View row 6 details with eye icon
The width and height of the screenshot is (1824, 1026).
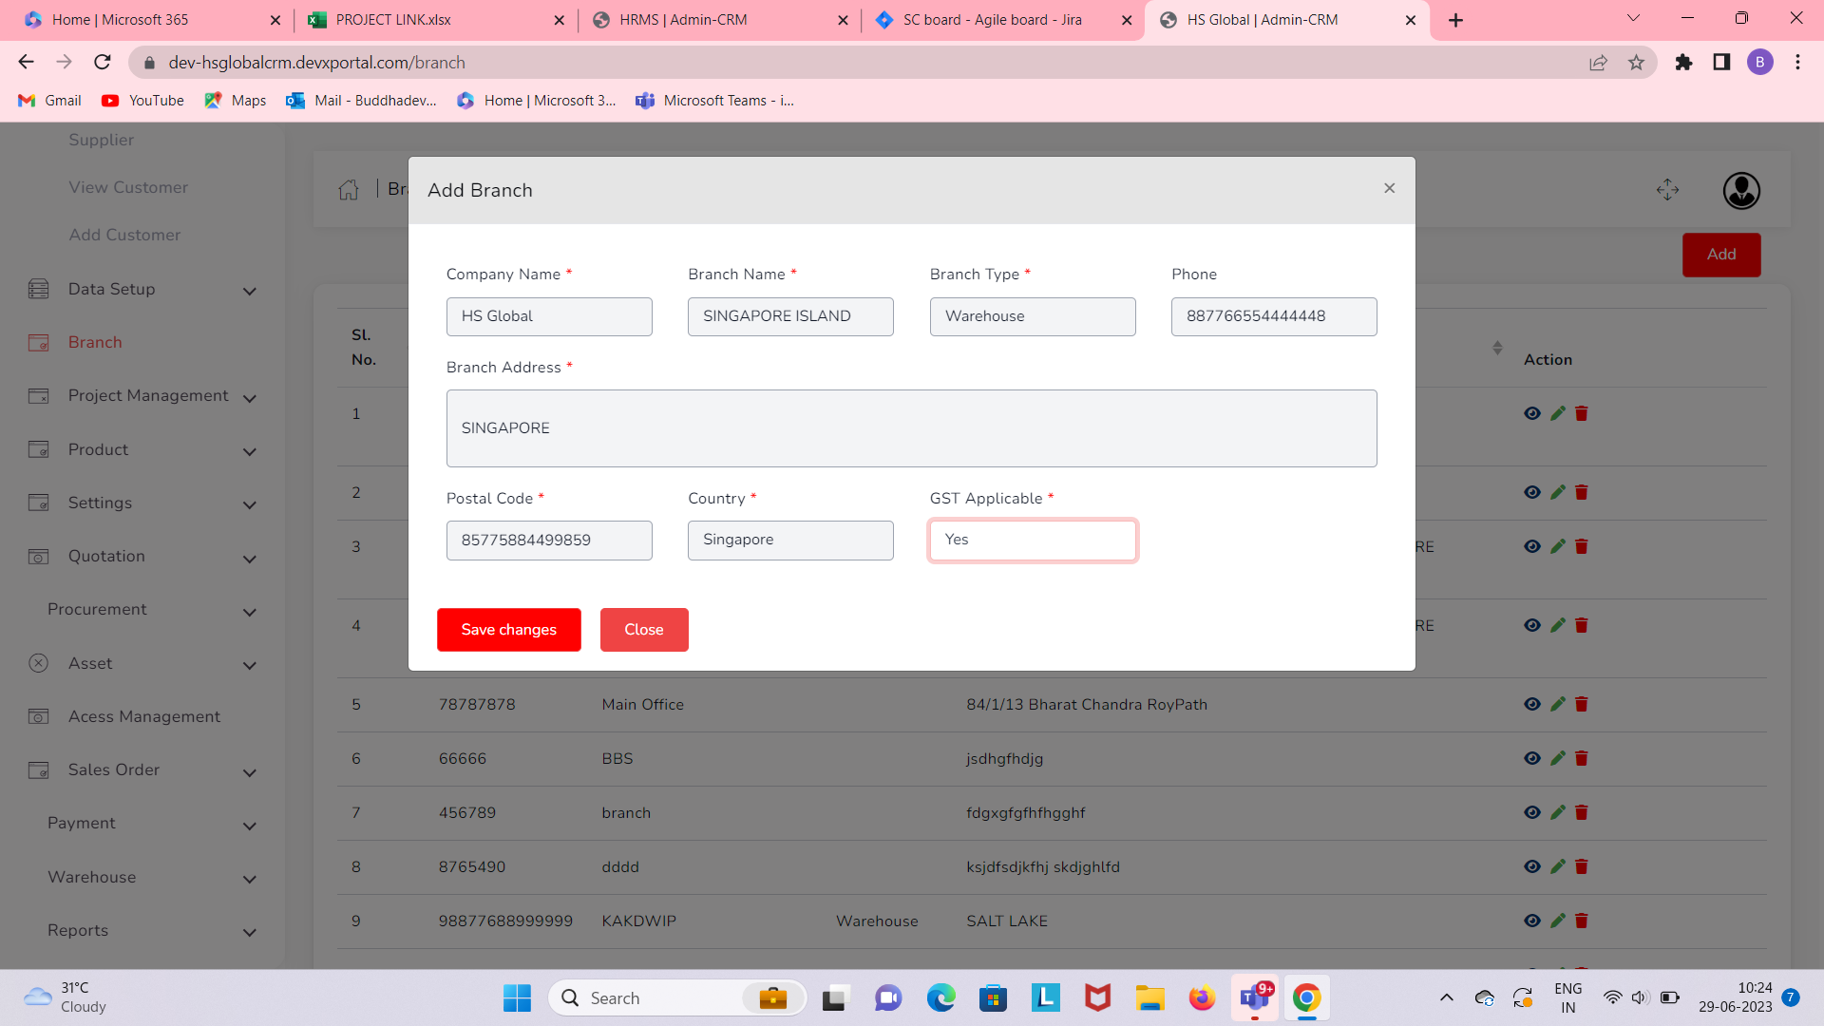(1531, 758)
